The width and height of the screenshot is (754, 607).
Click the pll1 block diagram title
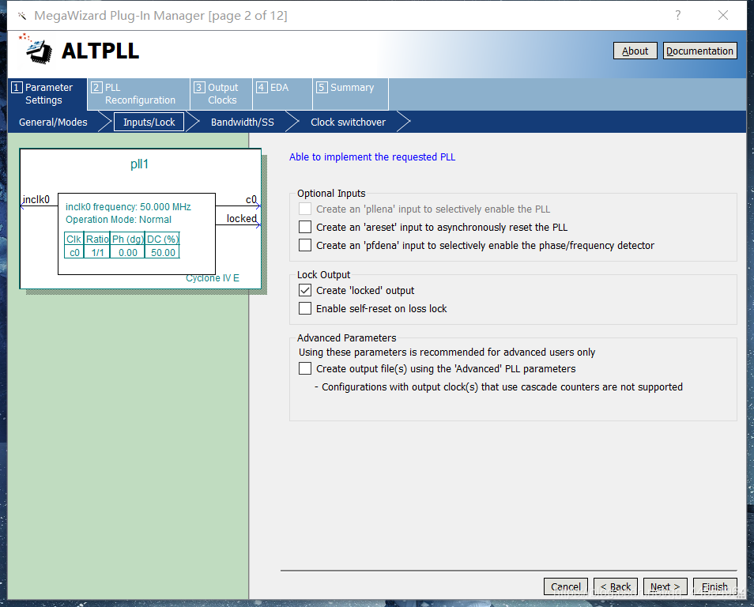tap(139, 164)
